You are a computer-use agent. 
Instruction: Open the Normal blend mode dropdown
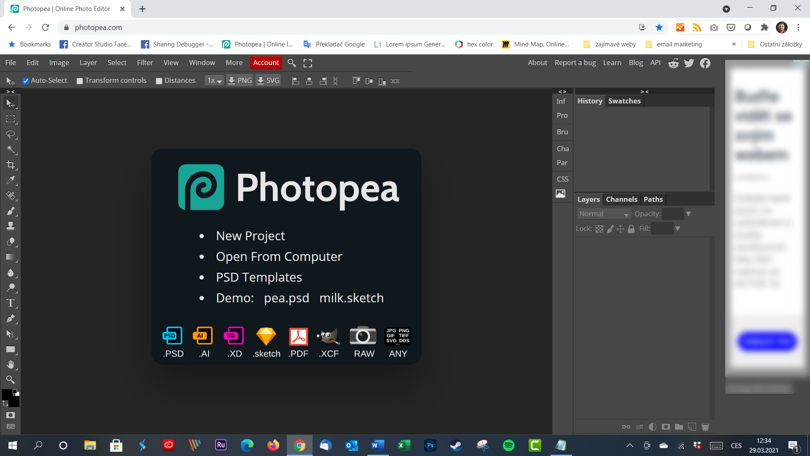[604, 214]
